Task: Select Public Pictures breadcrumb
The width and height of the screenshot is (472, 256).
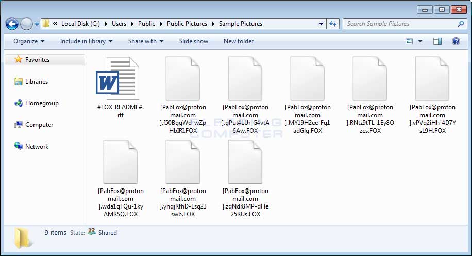Action: point(187,24)
